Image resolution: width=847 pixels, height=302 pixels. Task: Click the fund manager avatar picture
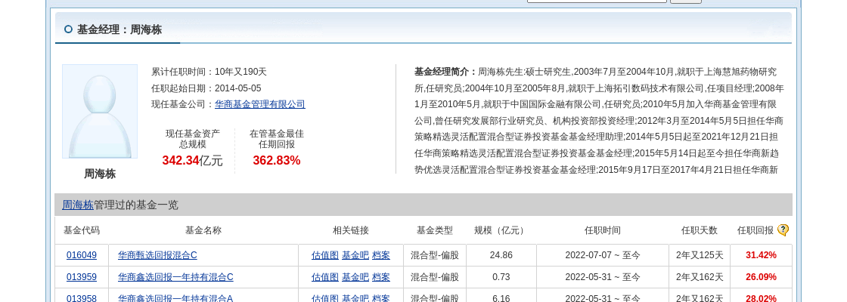coord(100,112)
